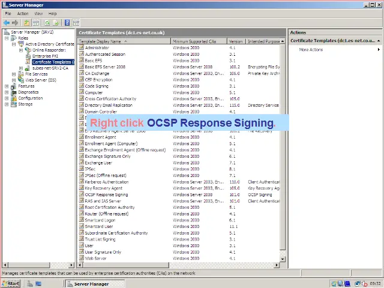Expand the Diagnostics tree node

[7, 92]
